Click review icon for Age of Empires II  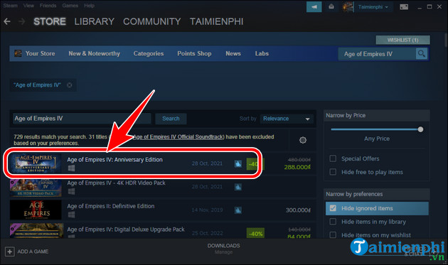[x=238, y=210]
